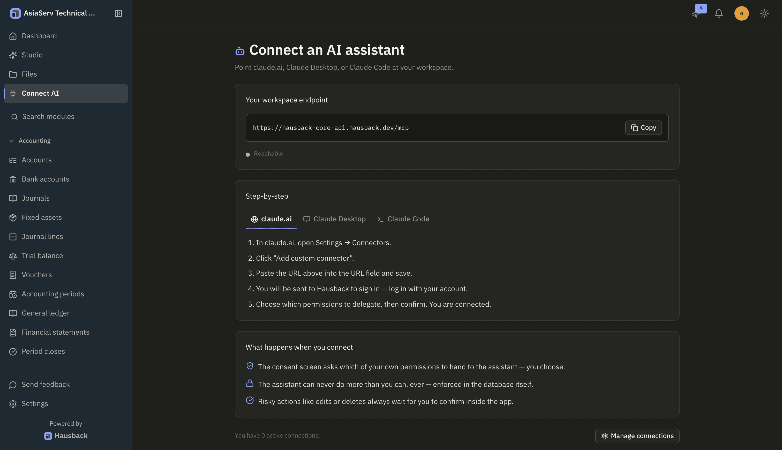Open Financial statements module
This screenshot has width=782, height=450.
[x=66, y=333]
